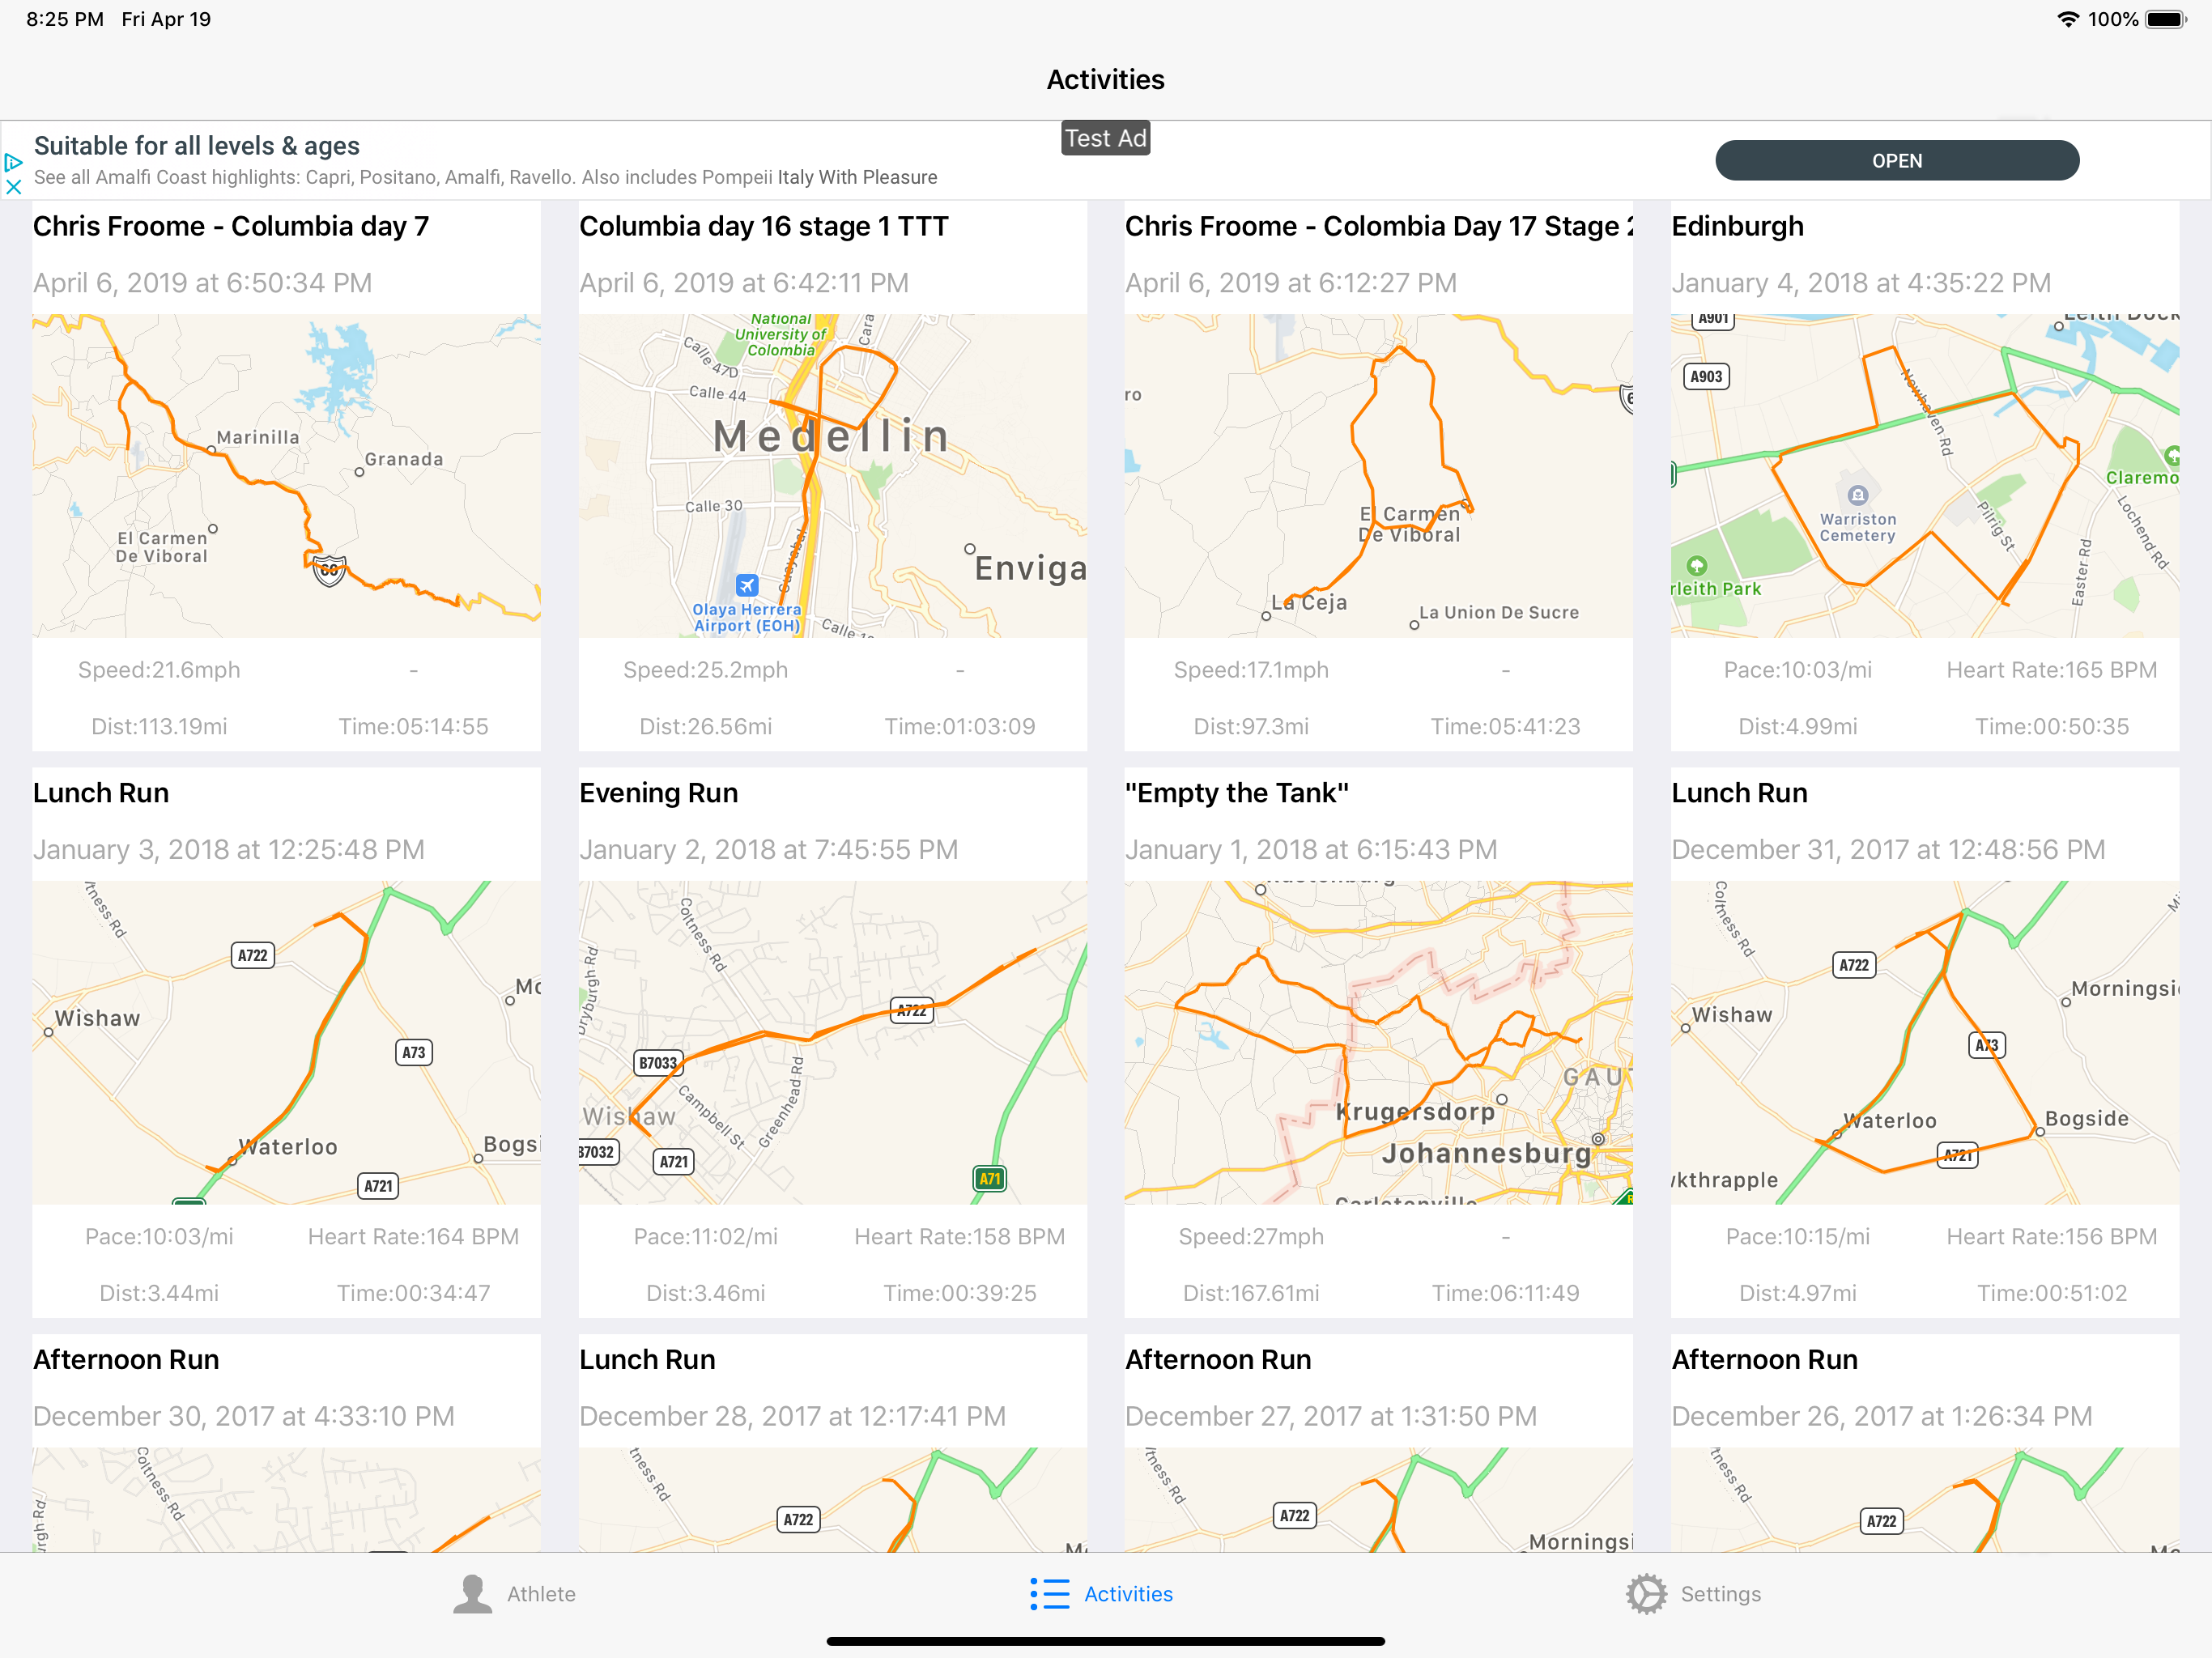Image resolution: width=2212 pixels, height=1658 pixels.
Task: Tap the Activities list icon
Action: tap(1049, 1594)
